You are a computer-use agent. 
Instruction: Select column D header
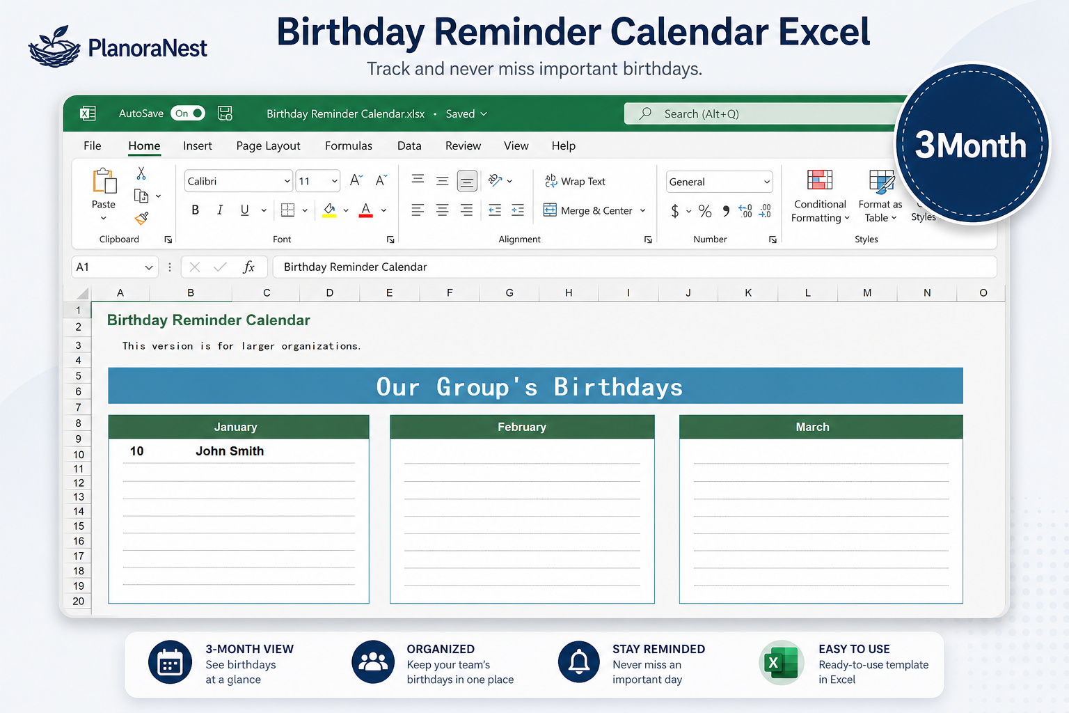tap(330, 293)
